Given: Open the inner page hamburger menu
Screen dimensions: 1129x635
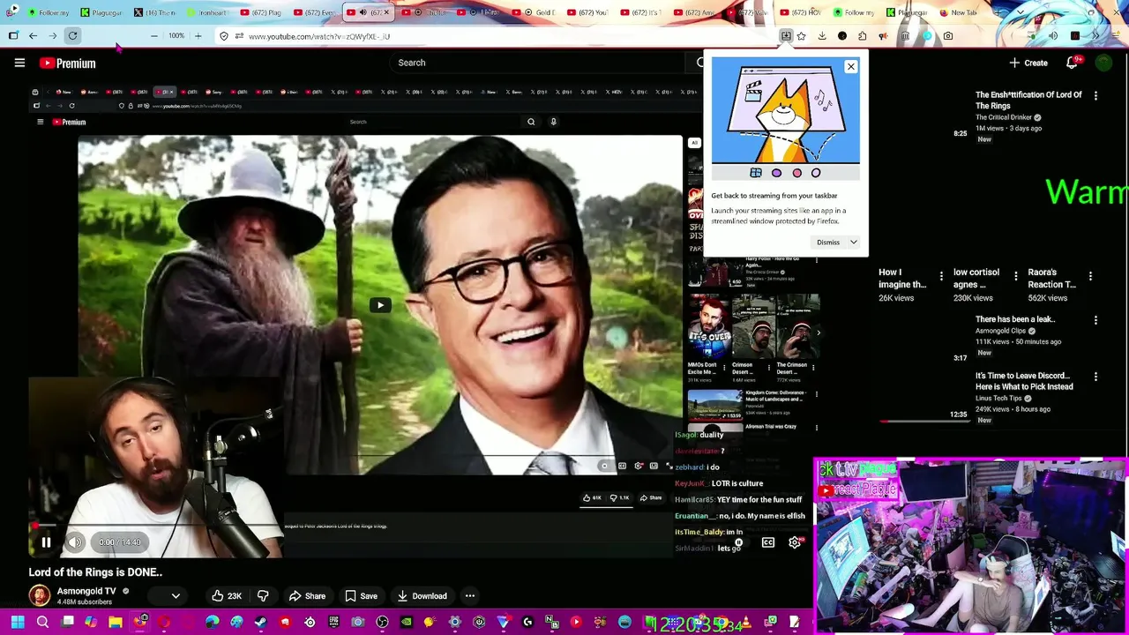Looking at the screenshot, I should [x=40, y=122].
